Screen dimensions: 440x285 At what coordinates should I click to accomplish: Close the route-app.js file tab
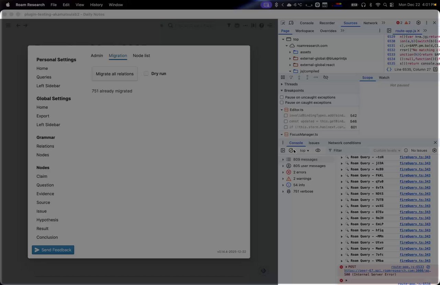pos(418,31)
